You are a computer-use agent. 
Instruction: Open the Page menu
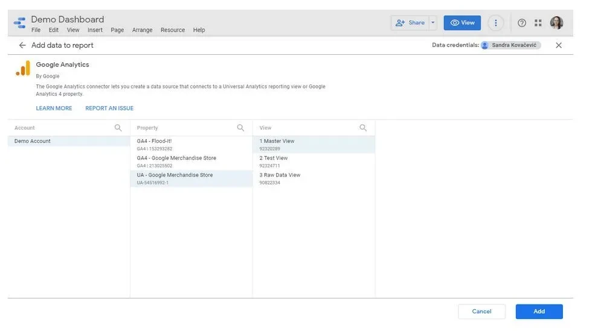pyautogui.click(x=117, y=30)
